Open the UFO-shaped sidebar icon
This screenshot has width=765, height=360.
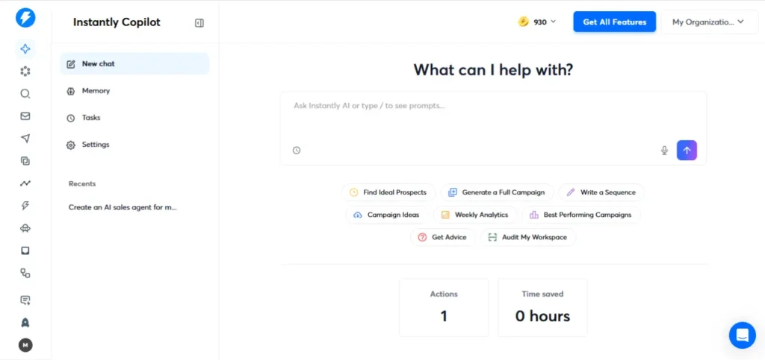[x=25, y=228]
